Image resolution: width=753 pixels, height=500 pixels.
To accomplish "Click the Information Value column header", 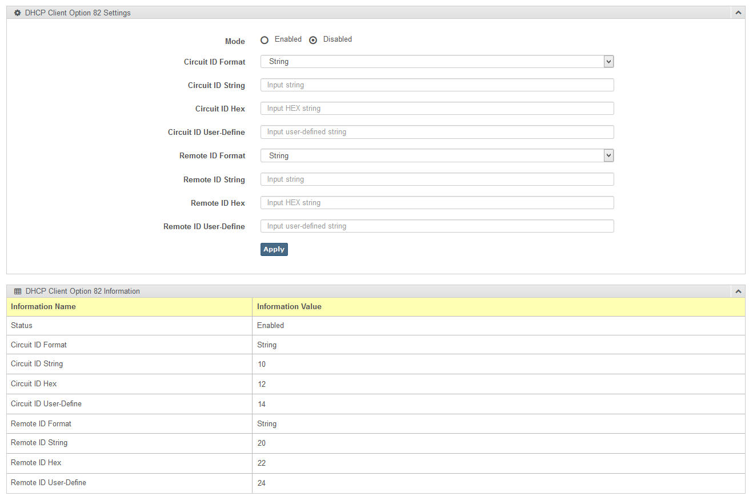I will pyautogui.click(x=289, y=307).
